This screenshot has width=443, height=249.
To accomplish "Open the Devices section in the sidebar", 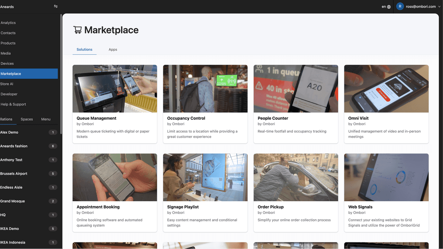I will (8, 63).
